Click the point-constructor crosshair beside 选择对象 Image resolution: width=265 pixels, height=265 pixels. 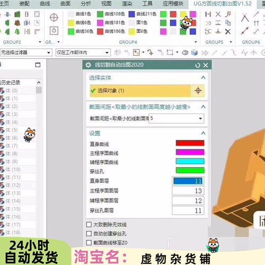(x=198, y=91)
